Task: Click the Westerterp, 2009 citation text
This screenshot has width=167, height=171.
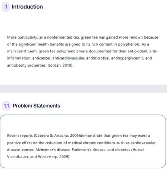Action: (53, 157)
